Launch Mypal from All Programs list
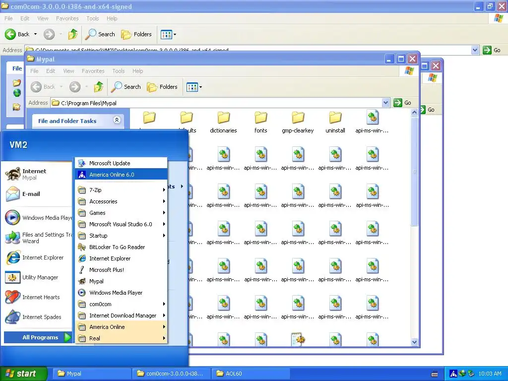The width and height of the screenshot is (508, 381). pos(121,281)
